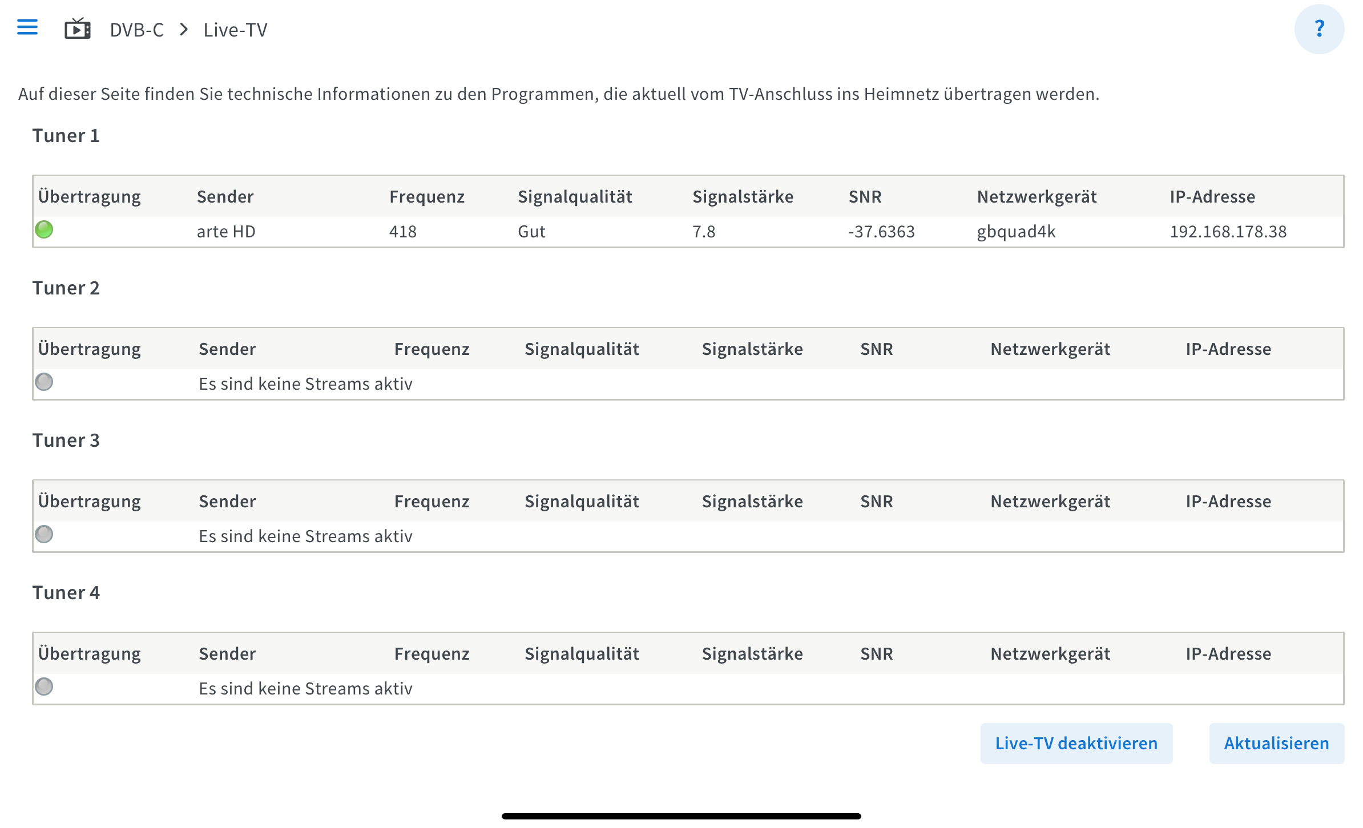Click Tuner 1 Frequenz column header
1363x828 pixels.
pos(427,197)
